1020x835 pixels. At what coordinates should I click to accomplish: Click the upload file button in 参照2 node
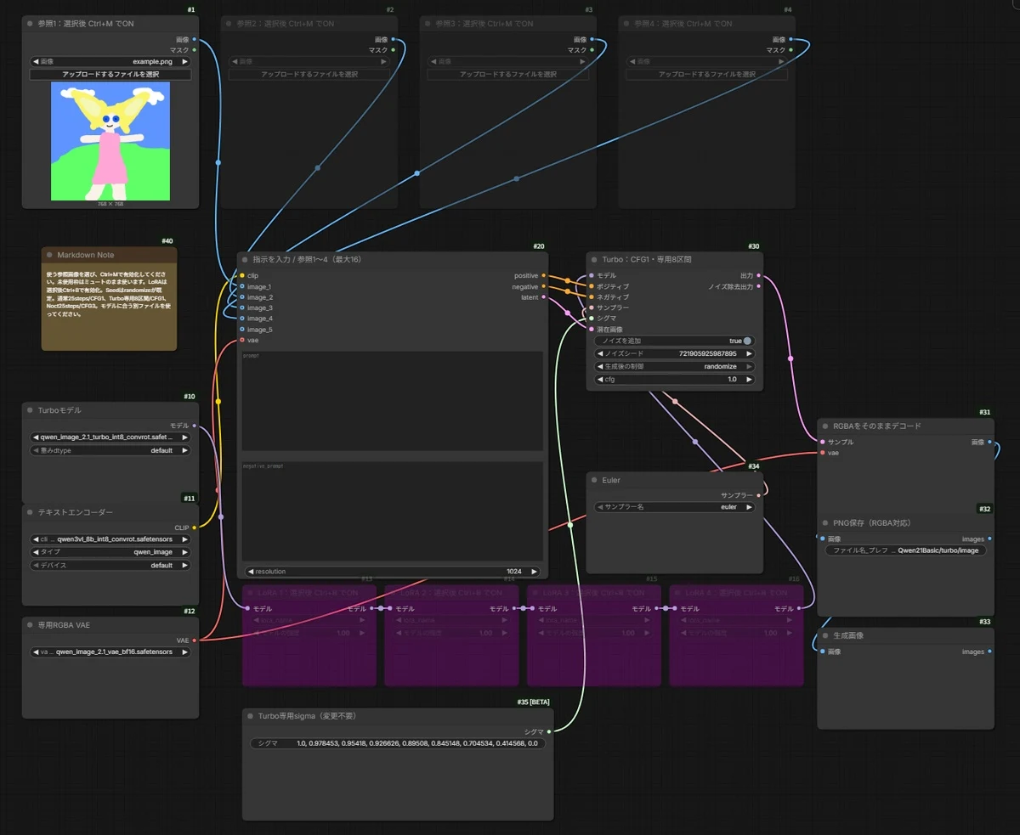coord(309,75)
